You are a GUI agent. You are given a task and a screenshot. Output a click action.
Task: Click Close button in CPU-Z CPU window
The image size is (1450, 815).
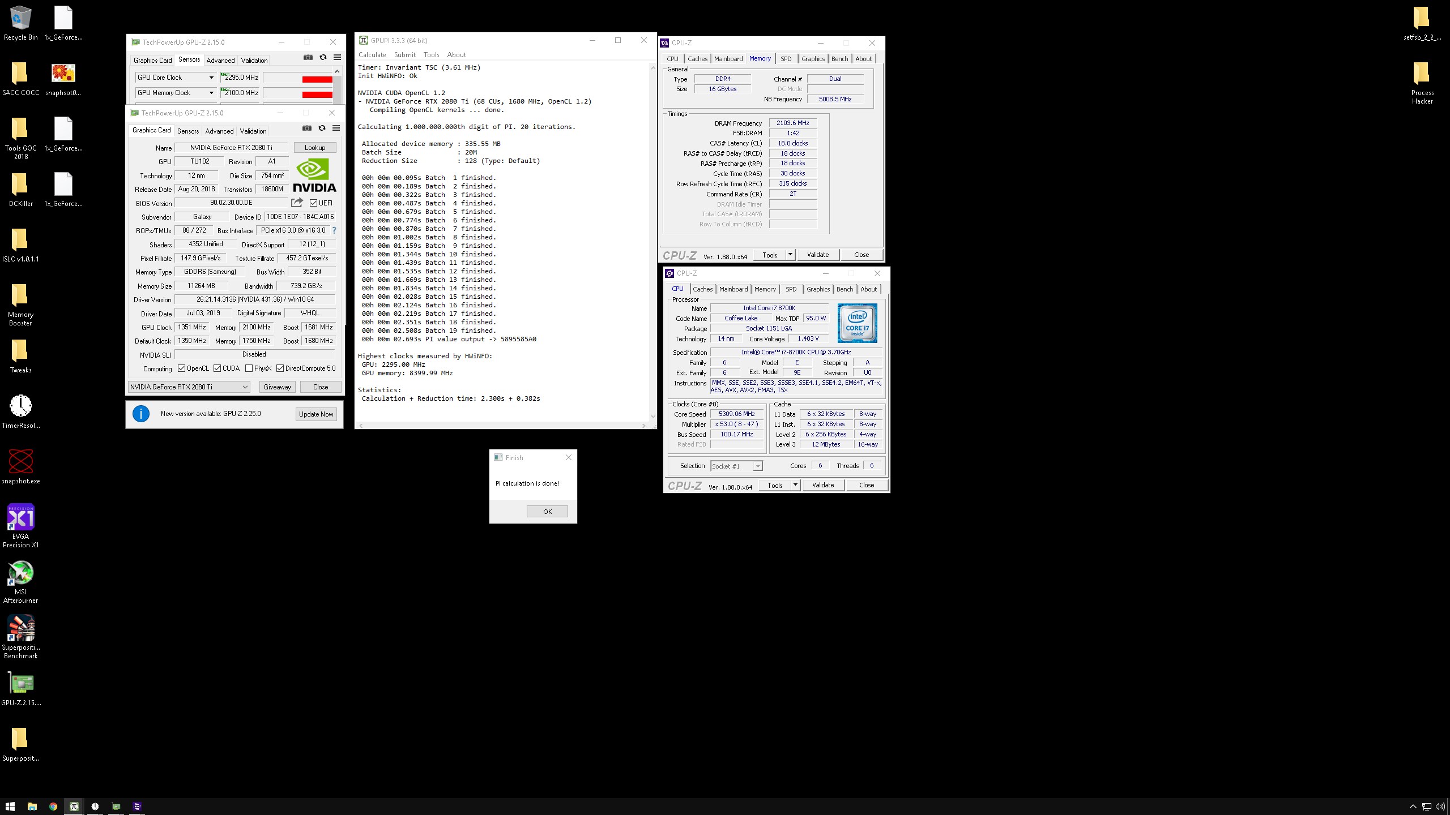pyautogui.click(x=867, y=485)
